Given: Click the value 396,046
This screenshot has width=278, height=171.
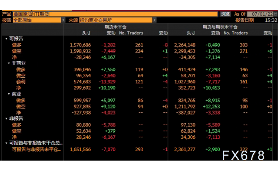Looking at the screenshot, I should pyautogui.click(x=82, y=69).
